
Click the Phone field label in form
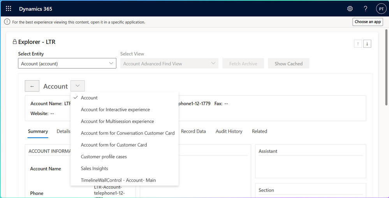(x=37, y=193)
